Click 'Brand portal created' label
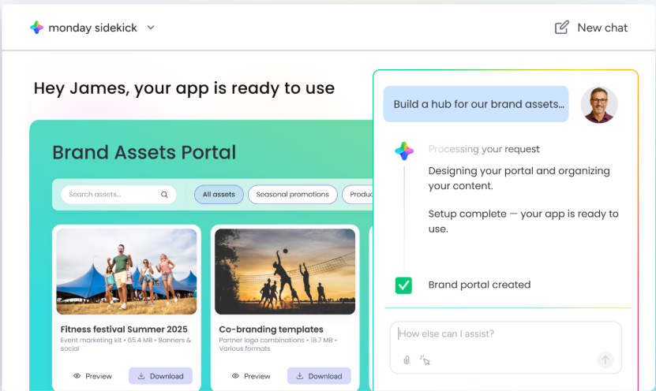656x391 pixels. tap(479, 285)
